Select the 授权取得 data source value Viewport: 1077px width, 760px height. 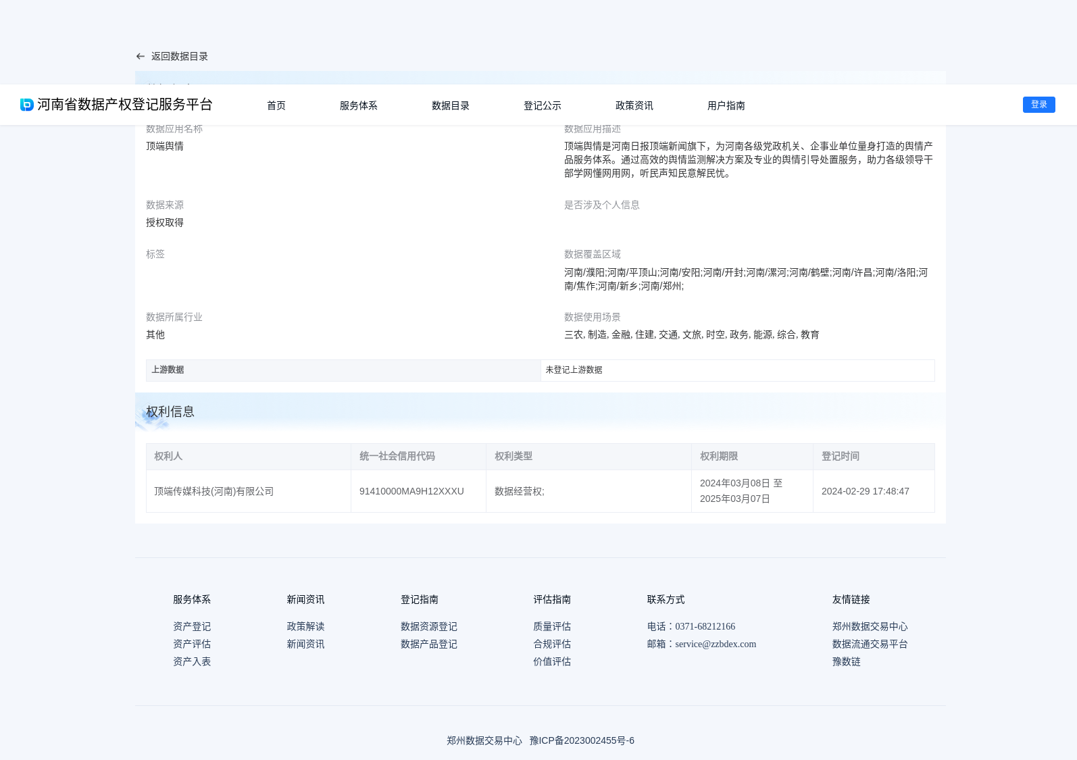click(x=165, y=223)
